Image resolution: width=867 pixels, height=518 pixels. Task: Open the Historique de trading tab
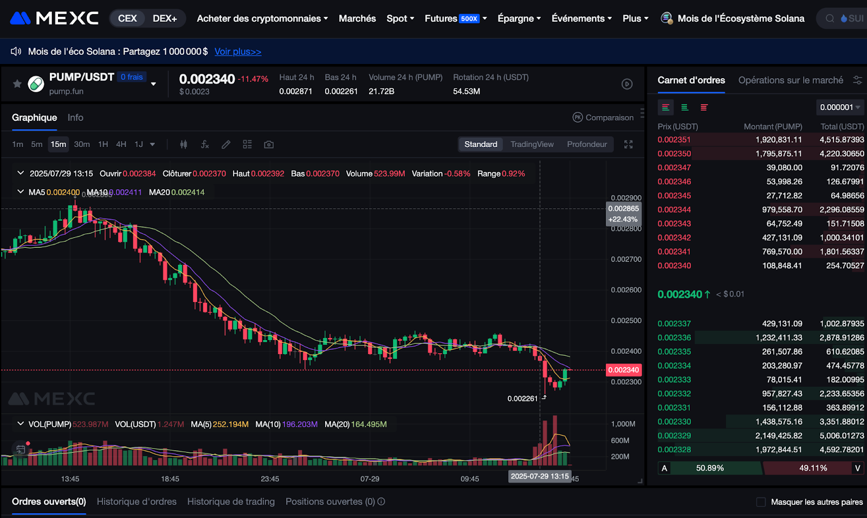[x=231, y=502]
